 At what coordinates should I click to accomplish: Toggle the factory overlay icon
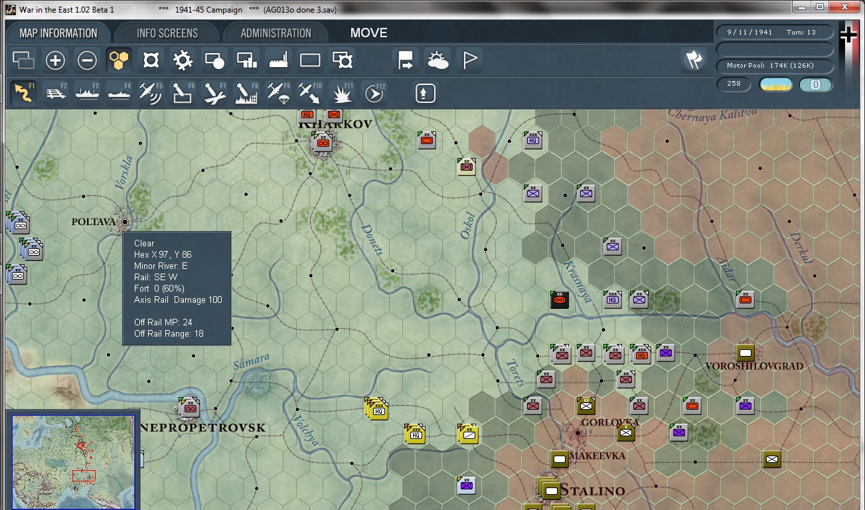click(x=278, y=61)
